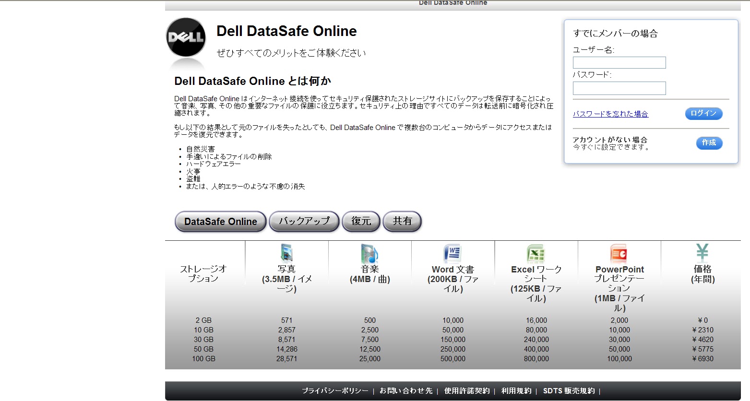Open the パスワードを忘れた場合 link
This screenshot has width=750, height=401.
click(610, 114)
